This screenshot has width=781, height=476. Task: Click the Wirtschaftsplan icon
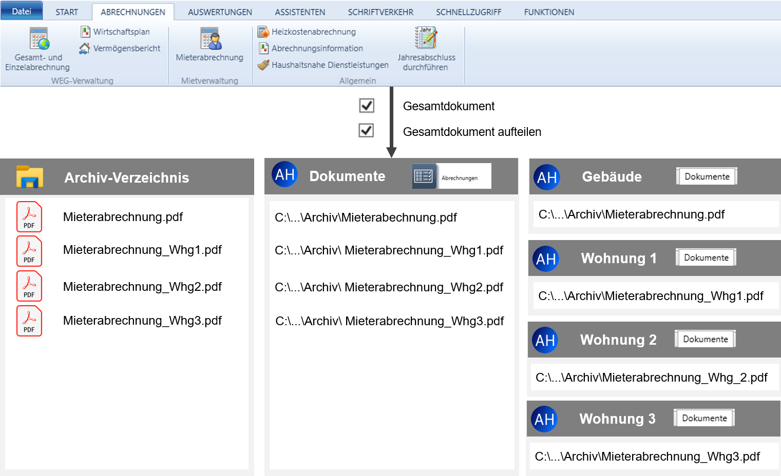(85, 32)
